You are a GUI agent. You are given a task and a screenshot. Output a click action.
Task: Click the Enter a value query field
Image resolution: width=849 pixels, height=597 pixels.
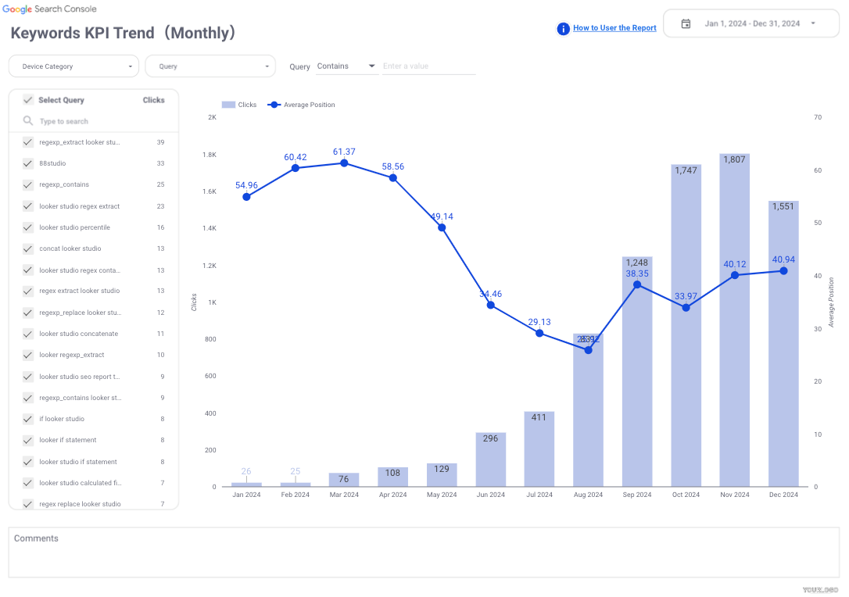point(428,66)
